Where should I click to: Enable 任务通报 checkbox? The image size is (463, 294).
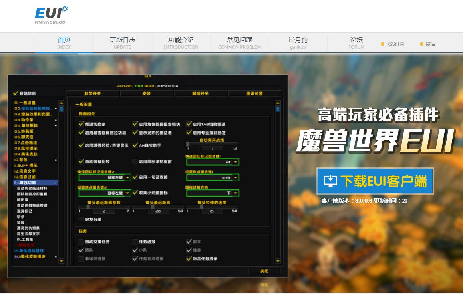click(x=135, y=242)
